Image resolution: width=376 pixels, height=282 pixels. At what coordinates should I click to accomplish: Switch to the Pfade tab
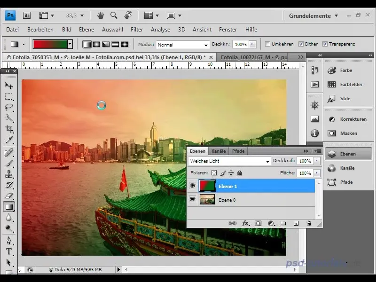(238, 151)
